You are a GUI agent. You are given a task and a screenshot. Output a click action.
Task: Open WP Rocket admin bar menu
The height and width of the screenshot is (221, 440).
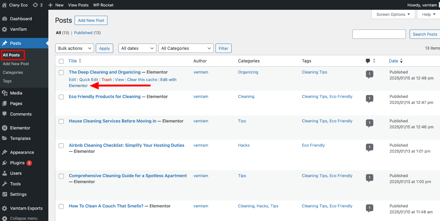coord(103,5)
